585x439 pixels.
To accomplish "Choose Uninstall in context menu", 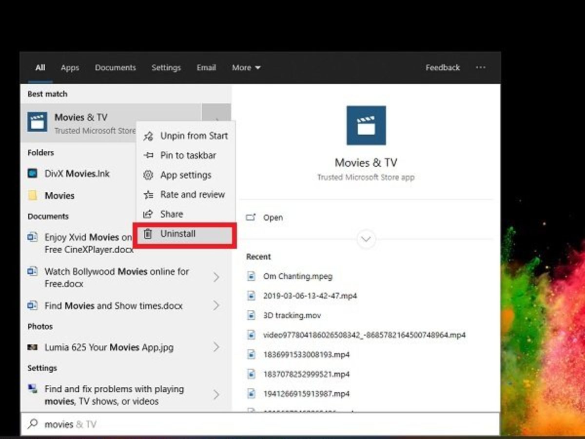I will coord(185,234).
